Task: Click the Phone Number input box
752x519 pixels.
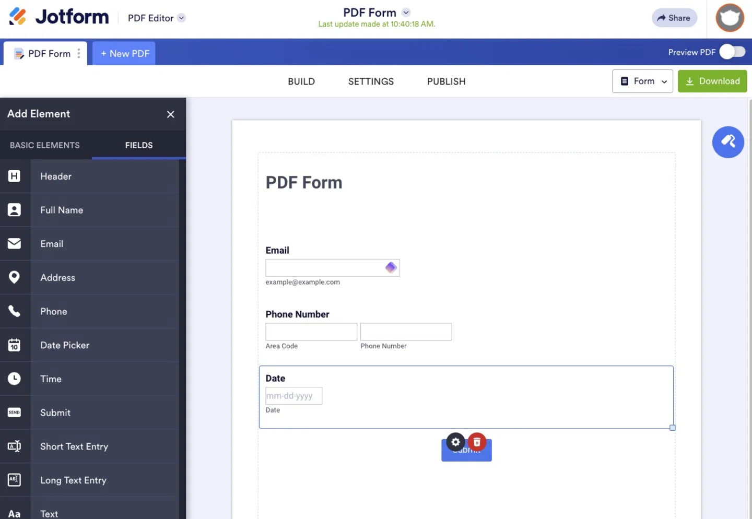Action: 406,332
